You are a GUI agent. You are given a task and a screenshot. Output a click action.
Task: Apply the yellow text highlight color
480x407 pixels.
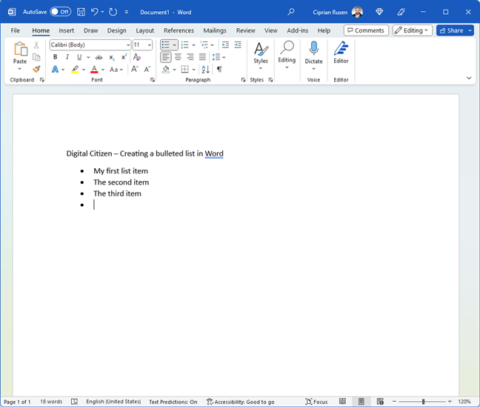tap(75, 70)
